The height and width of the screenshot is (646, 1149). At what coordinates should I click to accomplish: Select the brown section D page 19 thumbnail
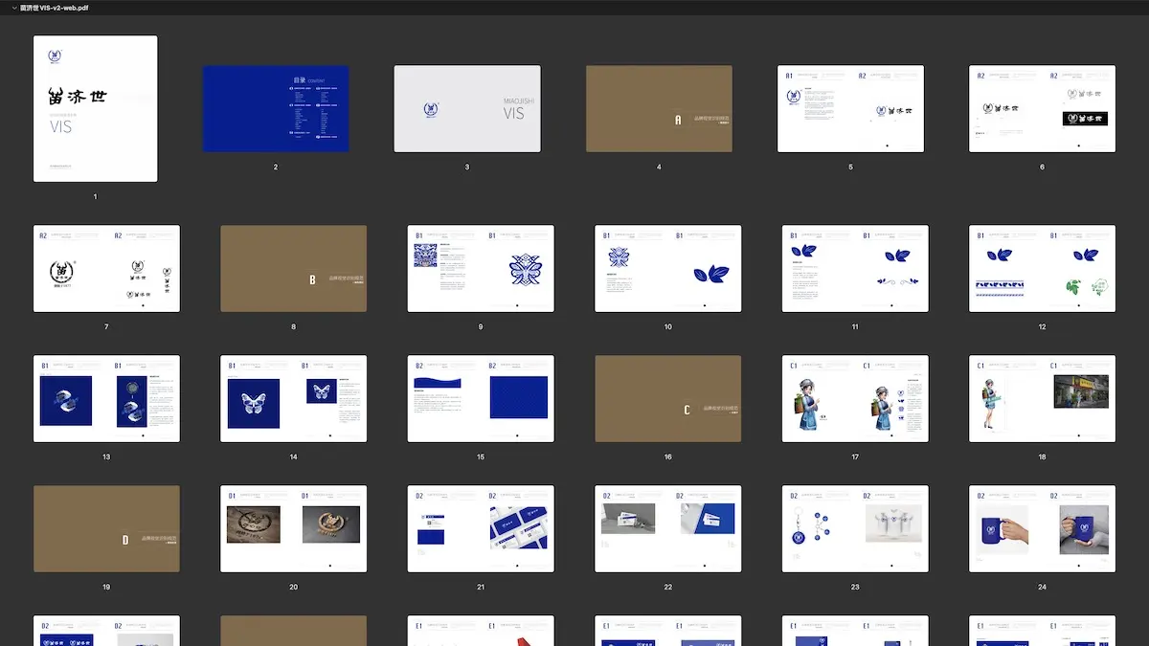click(106, 528)
